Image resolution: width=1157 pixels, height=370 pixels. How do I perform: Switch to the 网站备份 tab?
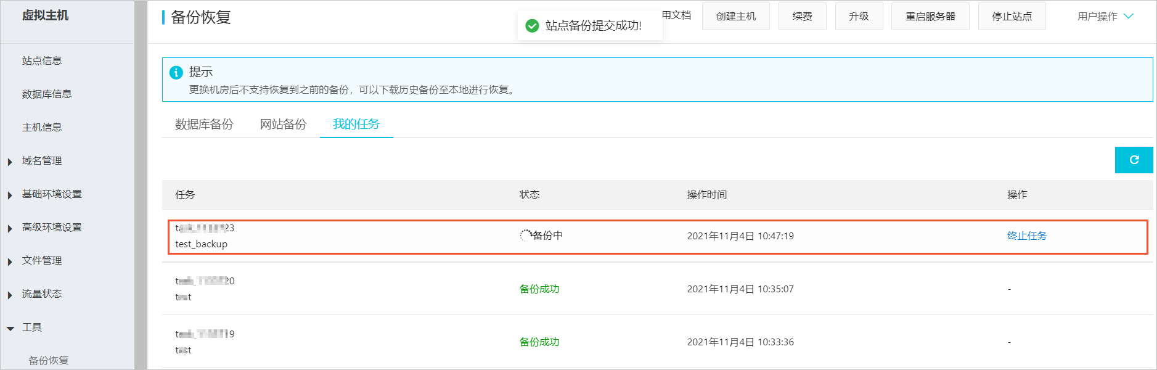pos(283,125)
